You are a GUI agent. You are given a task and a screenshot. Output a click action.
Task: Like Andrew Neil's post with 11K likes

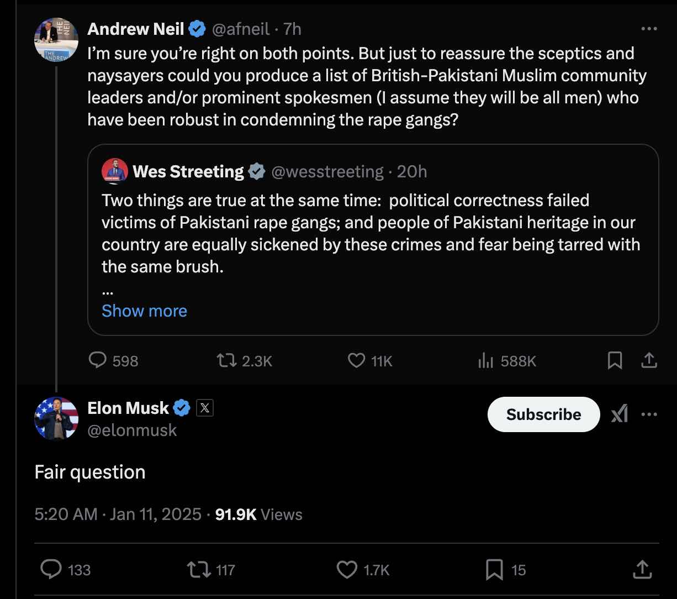click(x=370, y=361)
